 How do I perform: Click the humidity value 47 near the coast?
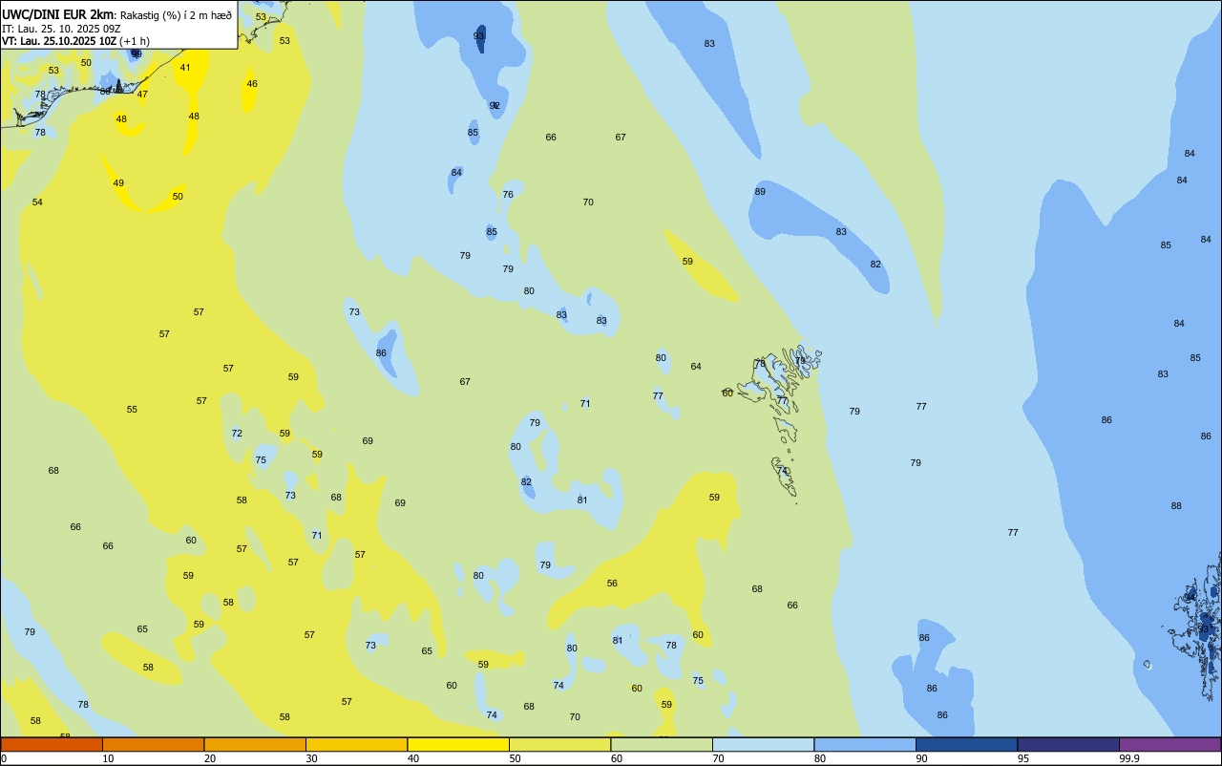tap(142, 95)
